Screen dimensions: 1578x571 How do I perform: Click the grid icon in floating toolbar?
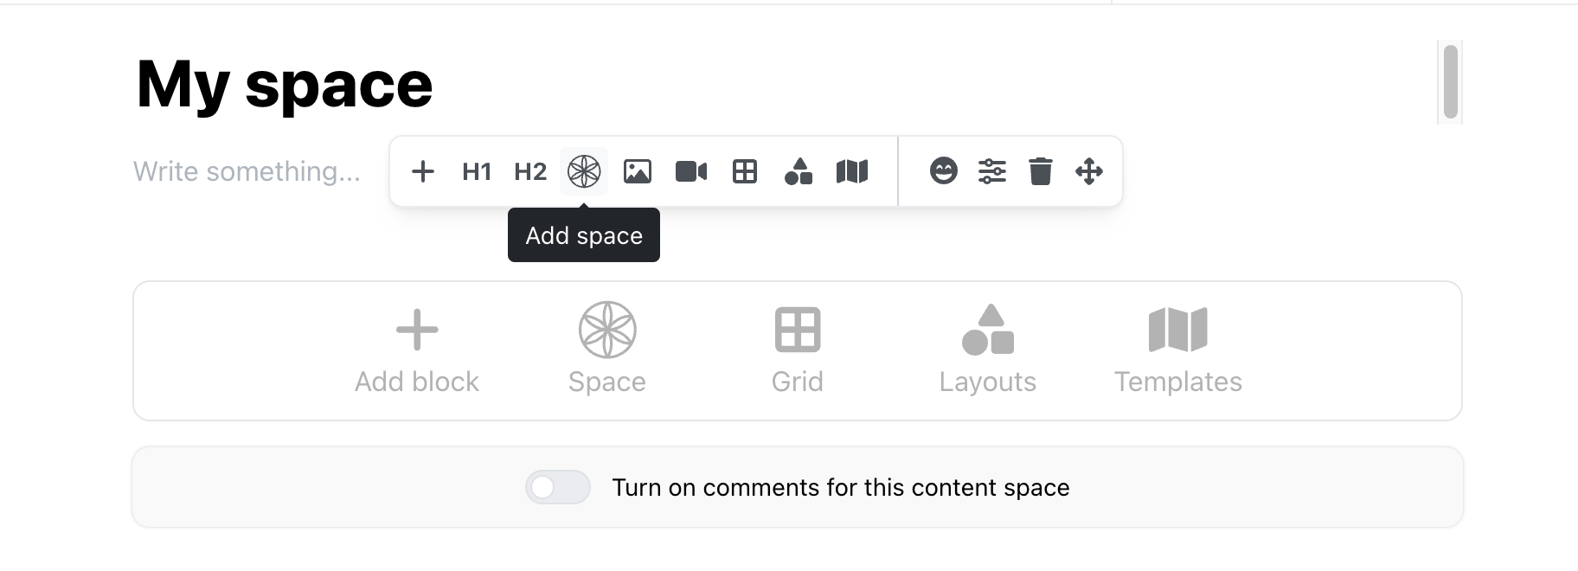pyautogui.click(x=745, y=171)
